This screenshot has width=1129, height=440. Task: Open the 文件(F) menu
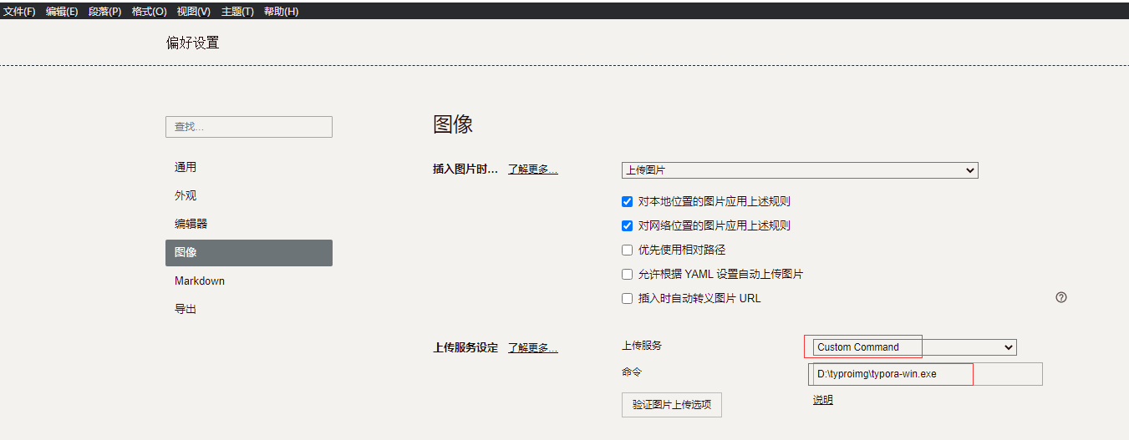point(19,12)
